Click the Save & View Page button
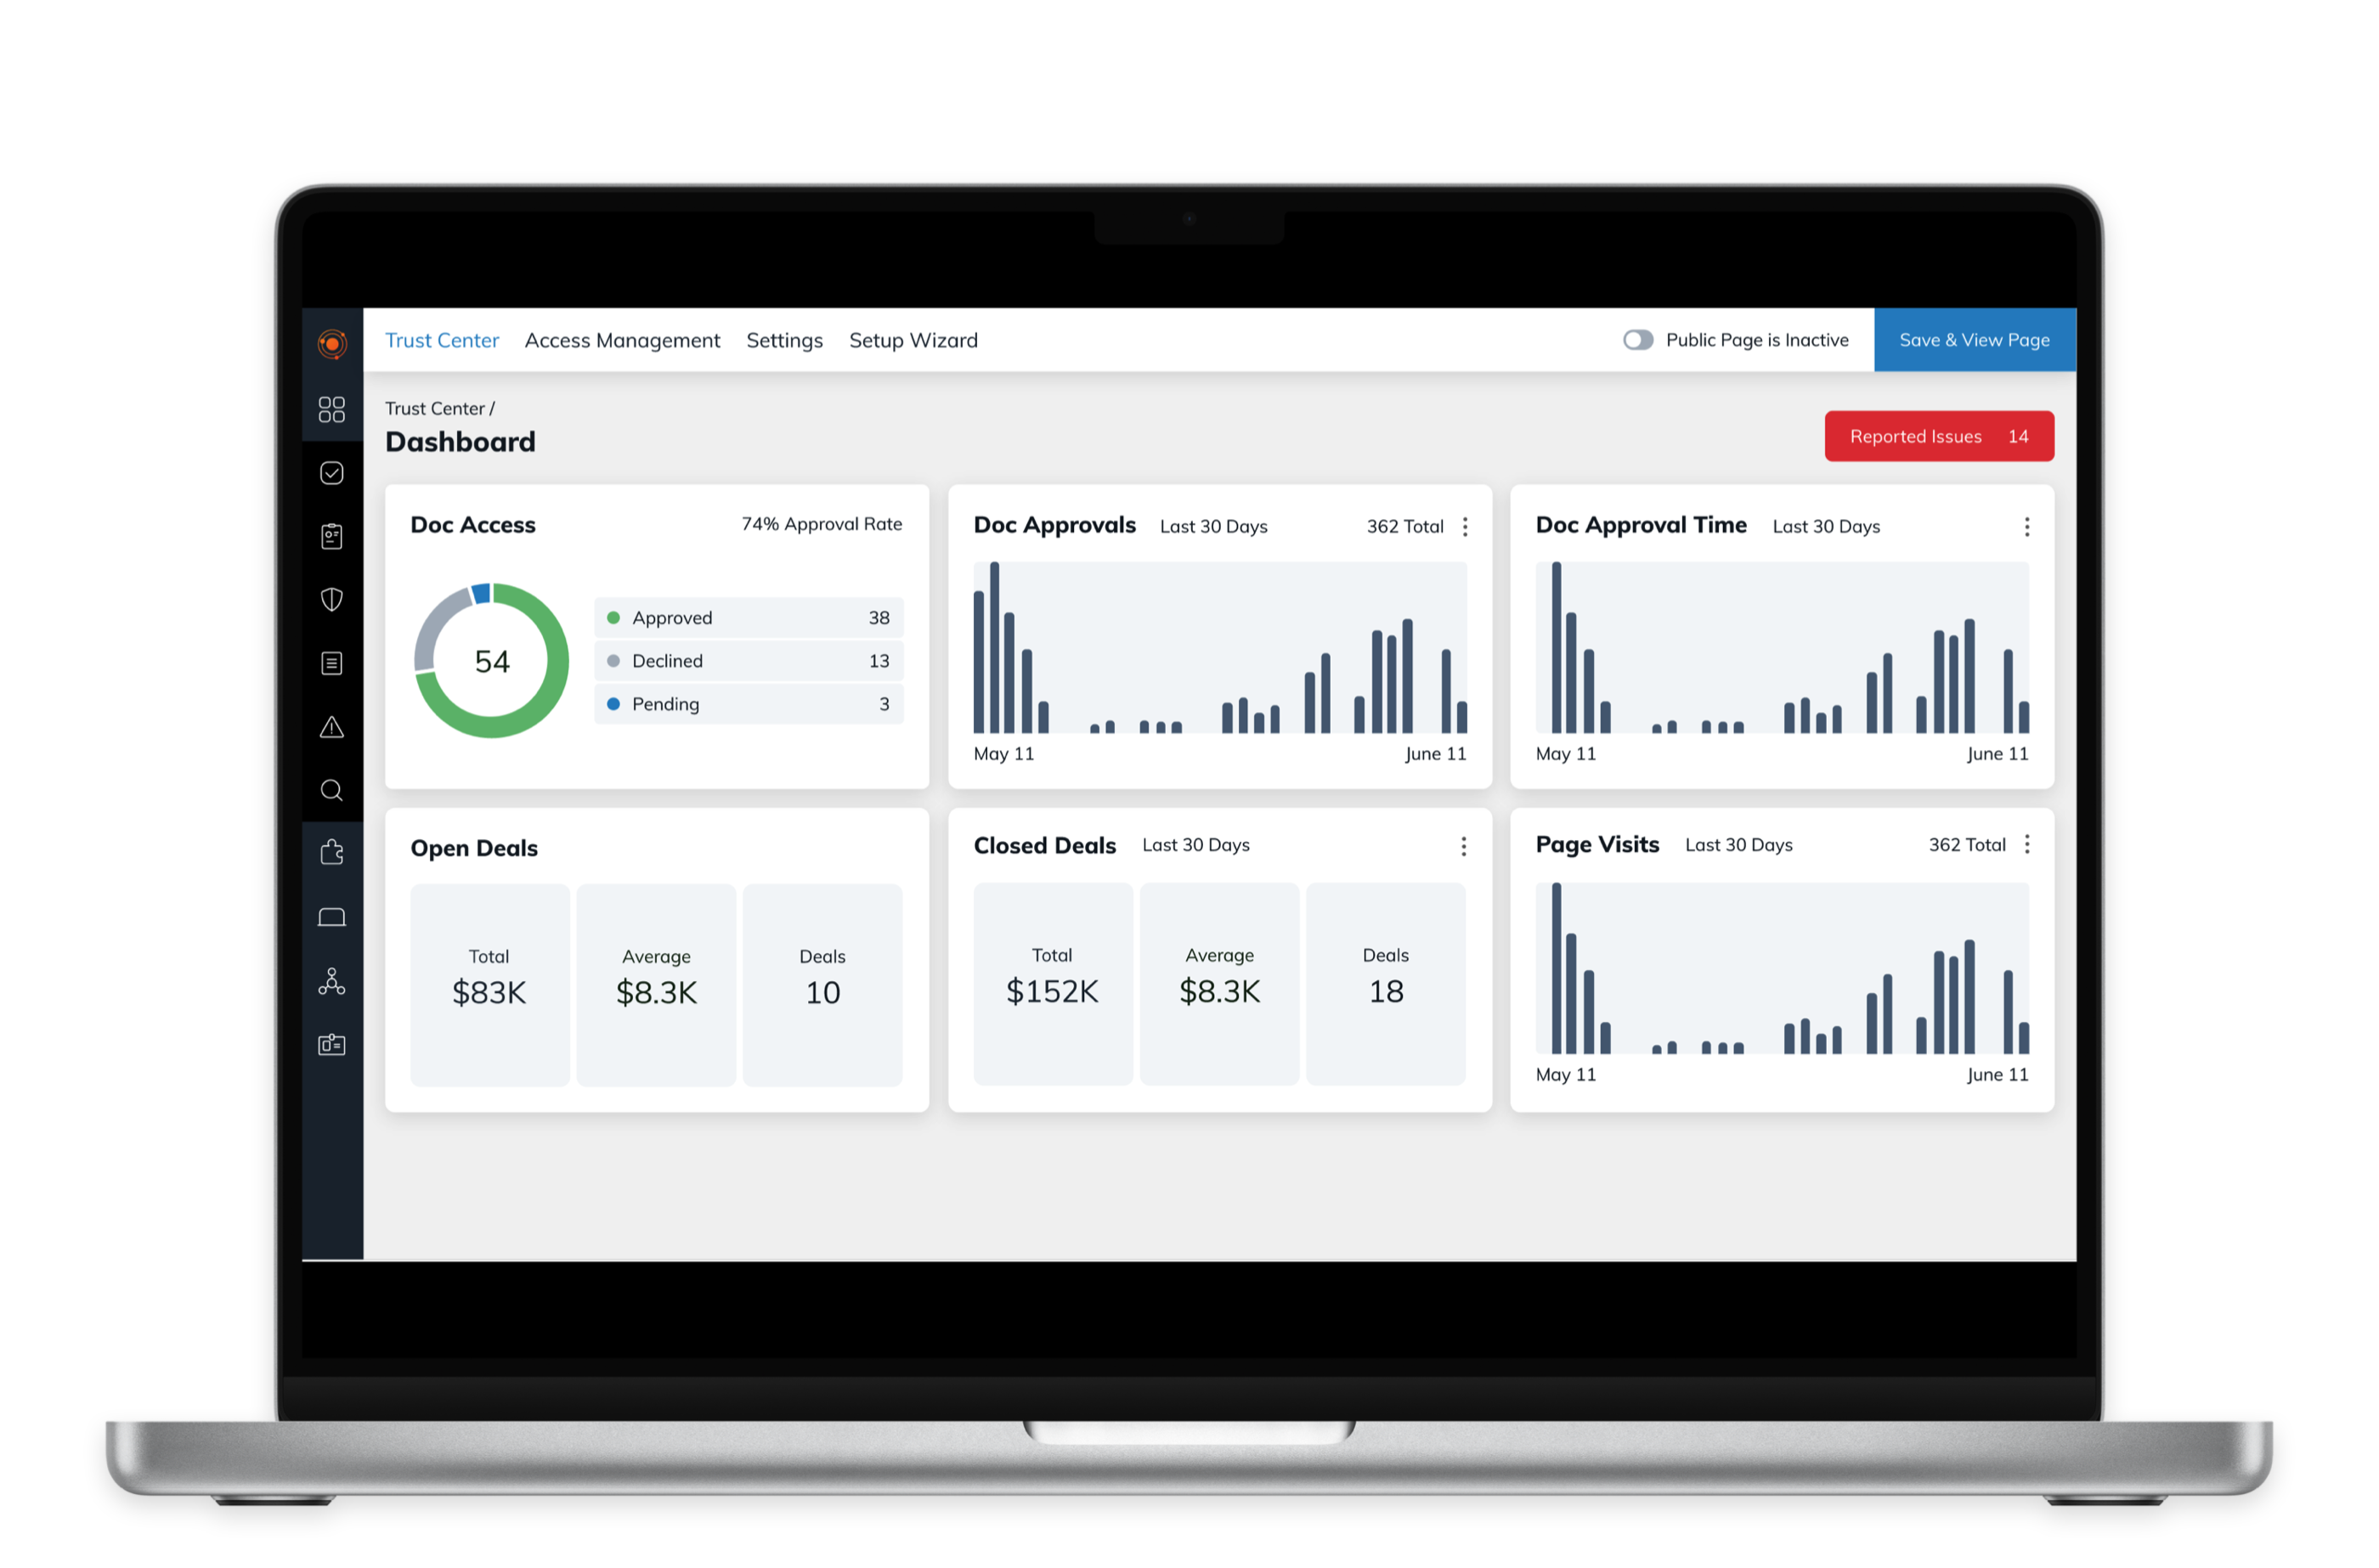Image resolution: width=2379 pixels, height=1568 pixels. click(x=1974, y=340)
